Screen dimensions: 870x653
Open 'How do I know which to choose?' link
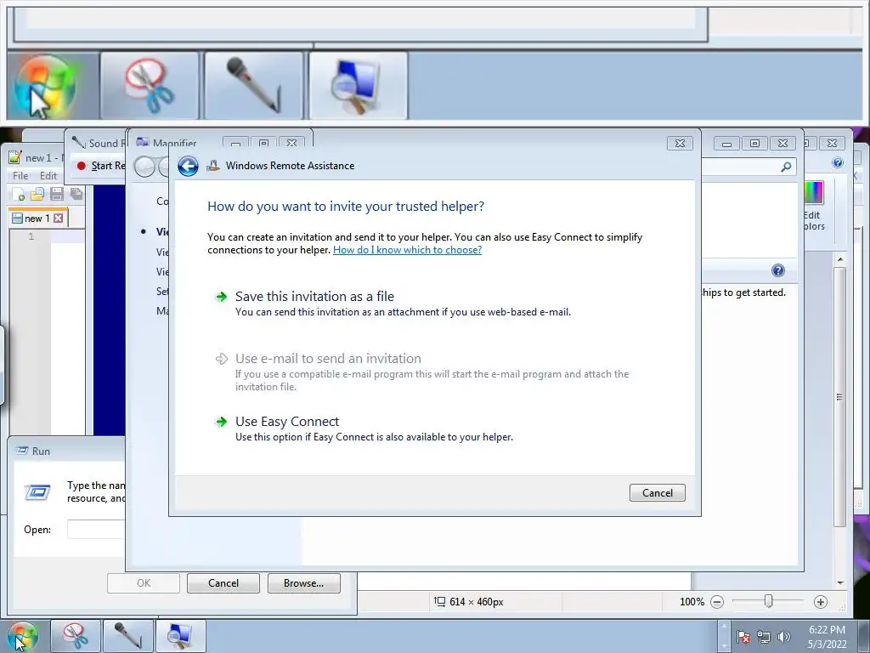click(407, 250)
